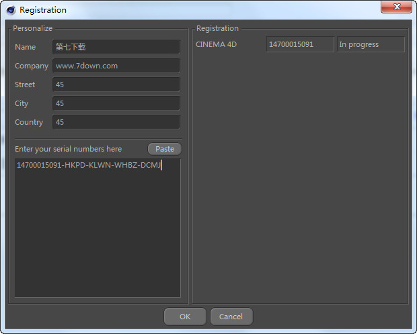Click the Registration window title text

click(x=43, y=10)
